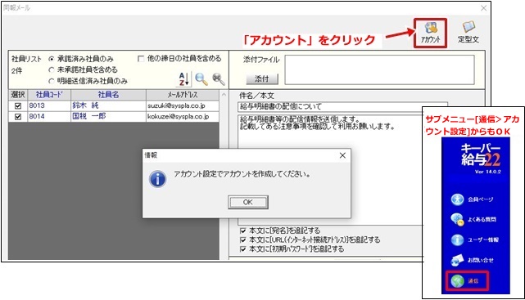This screenshot has height=300, width=525.
Task: Uncheck selection for employee 8014
Action: coord(18,117)
